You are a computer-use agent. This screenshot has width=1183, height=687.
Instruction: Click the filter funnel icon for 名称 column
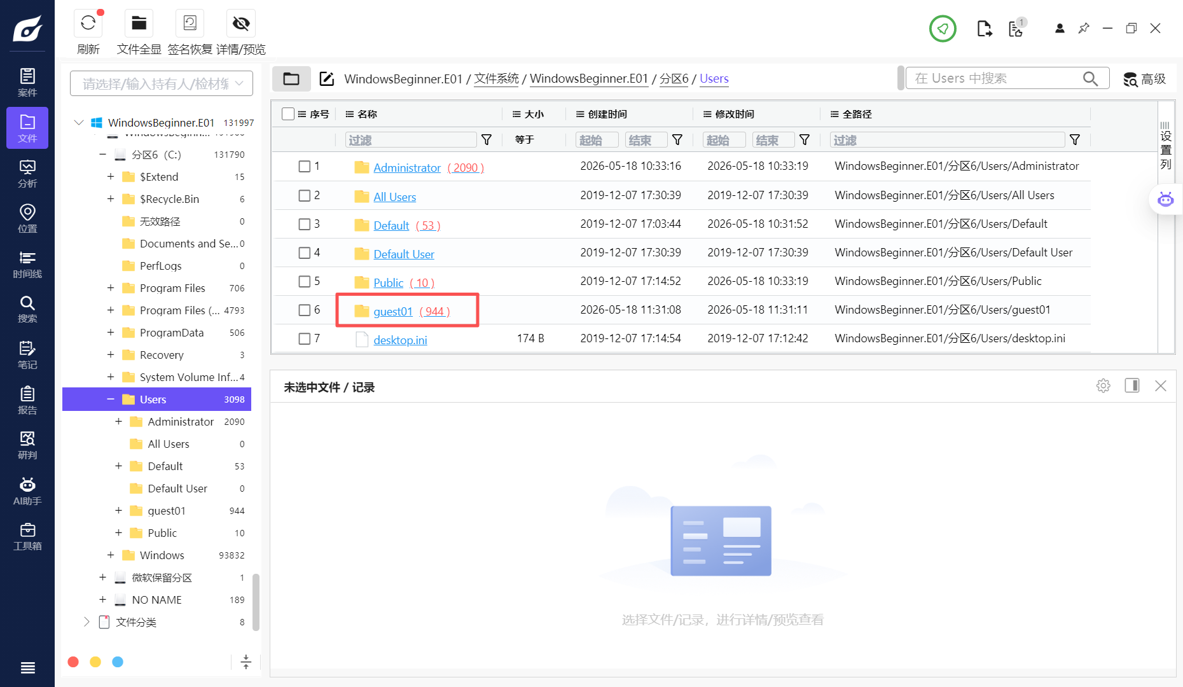tap(487, 140)
